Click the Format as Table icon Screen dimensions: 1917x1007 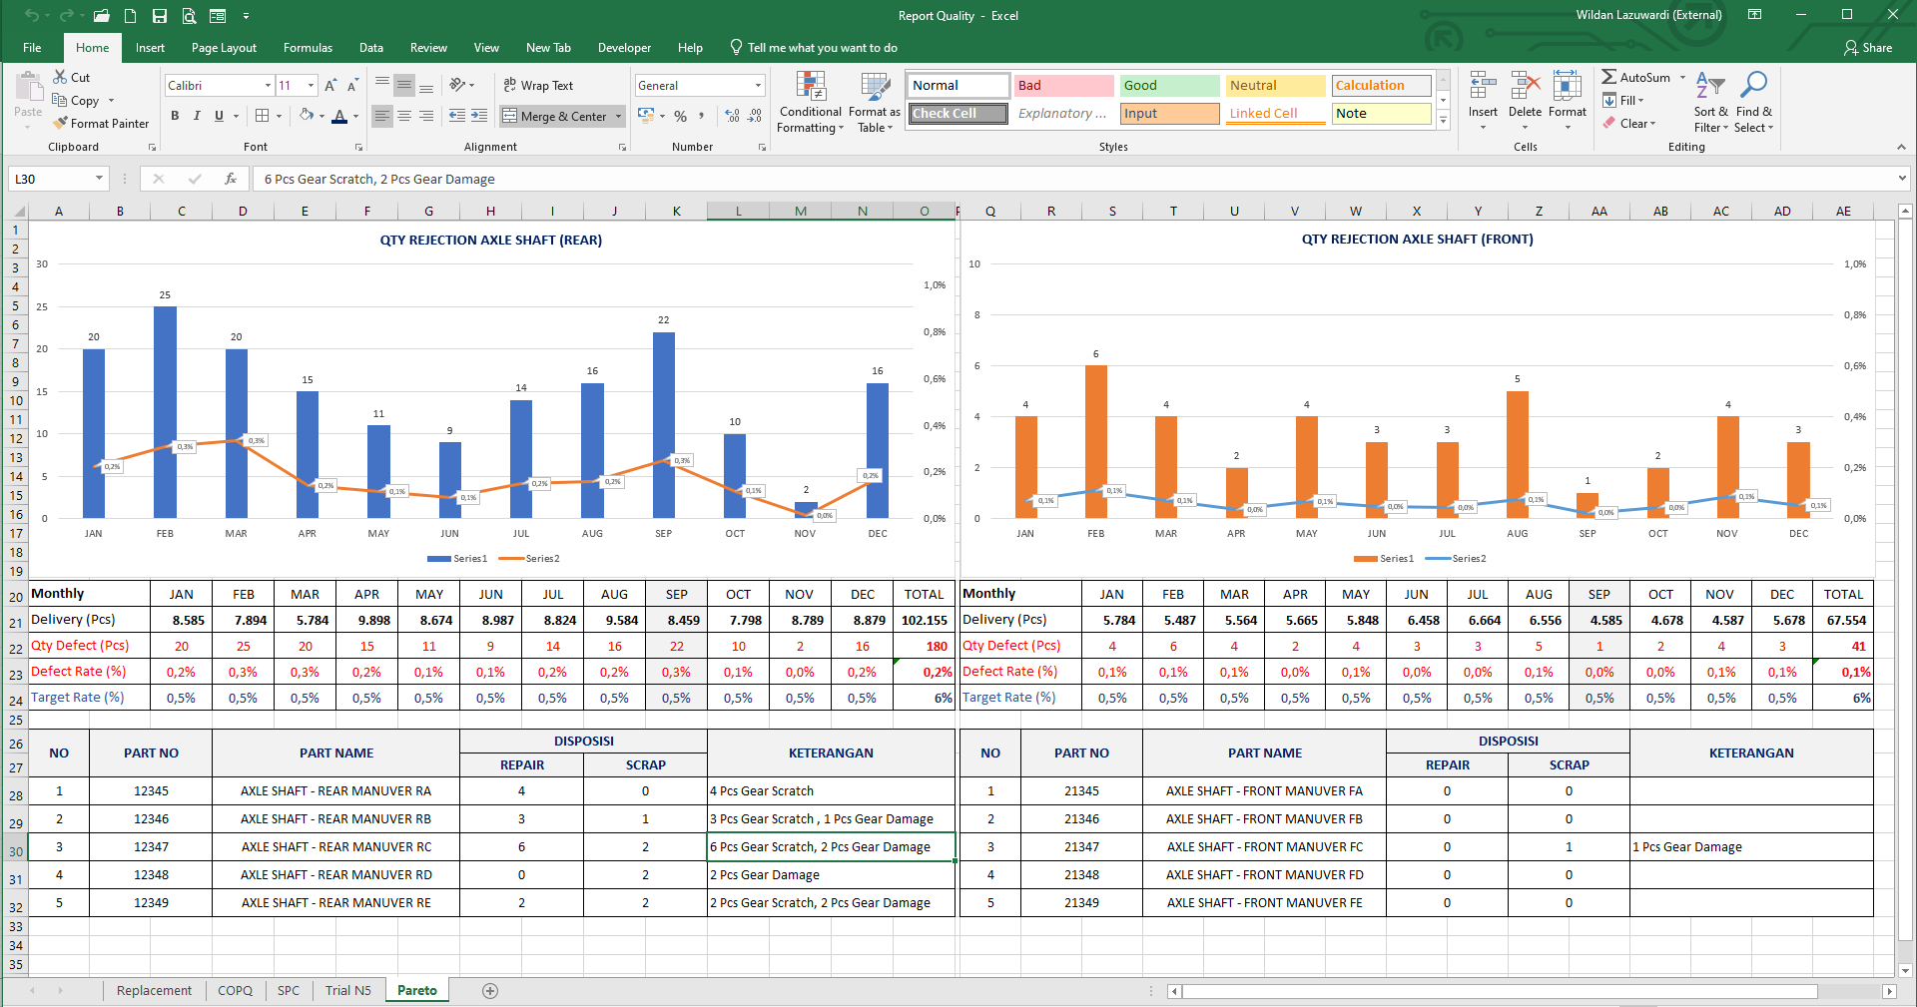pos(875,89)
